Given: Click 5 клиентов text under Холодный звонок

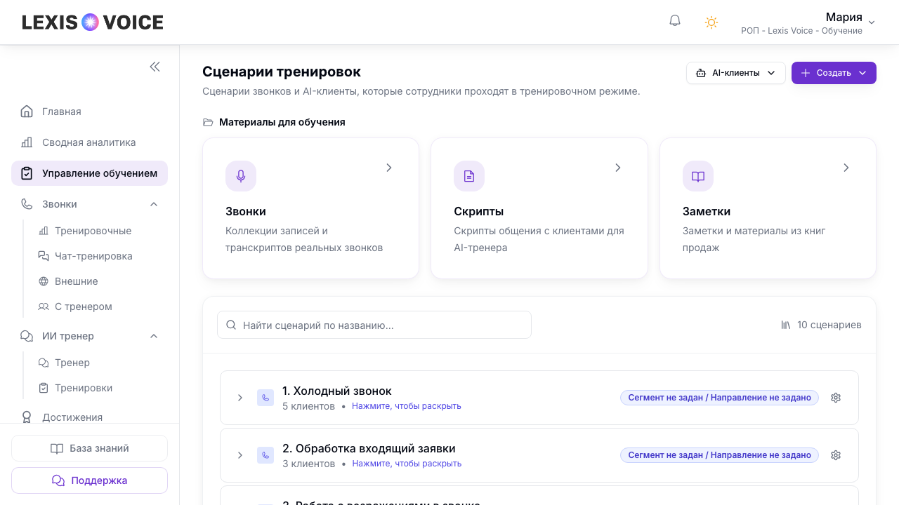Looking at the screenshot, I should (x=308, y=406).
